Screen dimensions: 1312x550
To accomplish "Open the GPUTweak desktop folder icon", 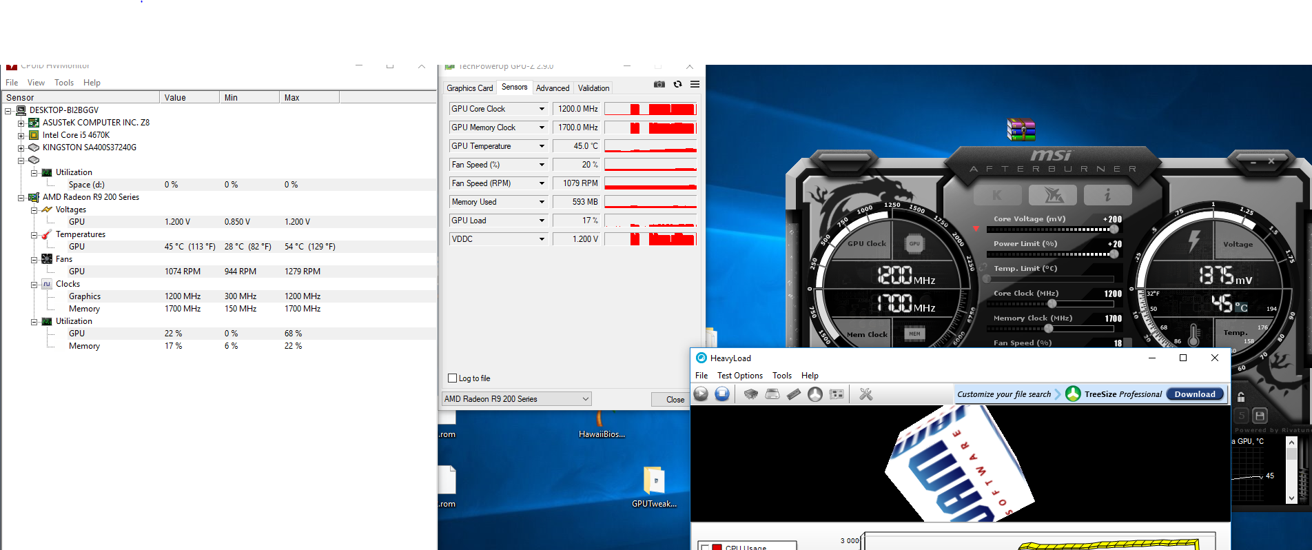I will (x=654, y=480).
